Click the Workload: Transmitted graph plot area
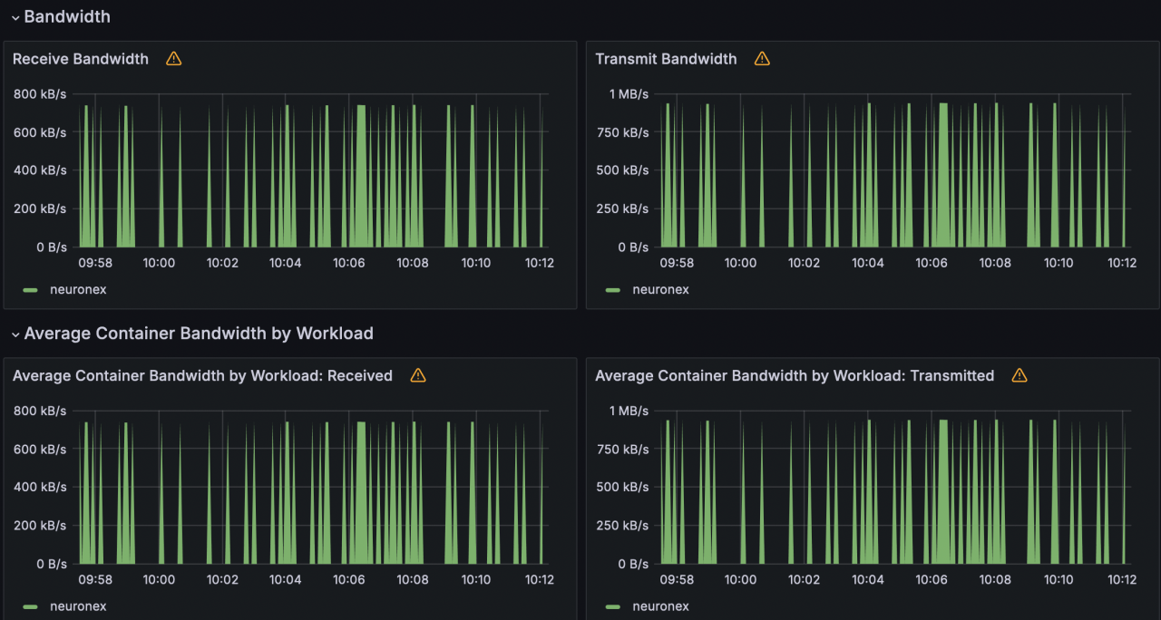 [x=893, y=489]
